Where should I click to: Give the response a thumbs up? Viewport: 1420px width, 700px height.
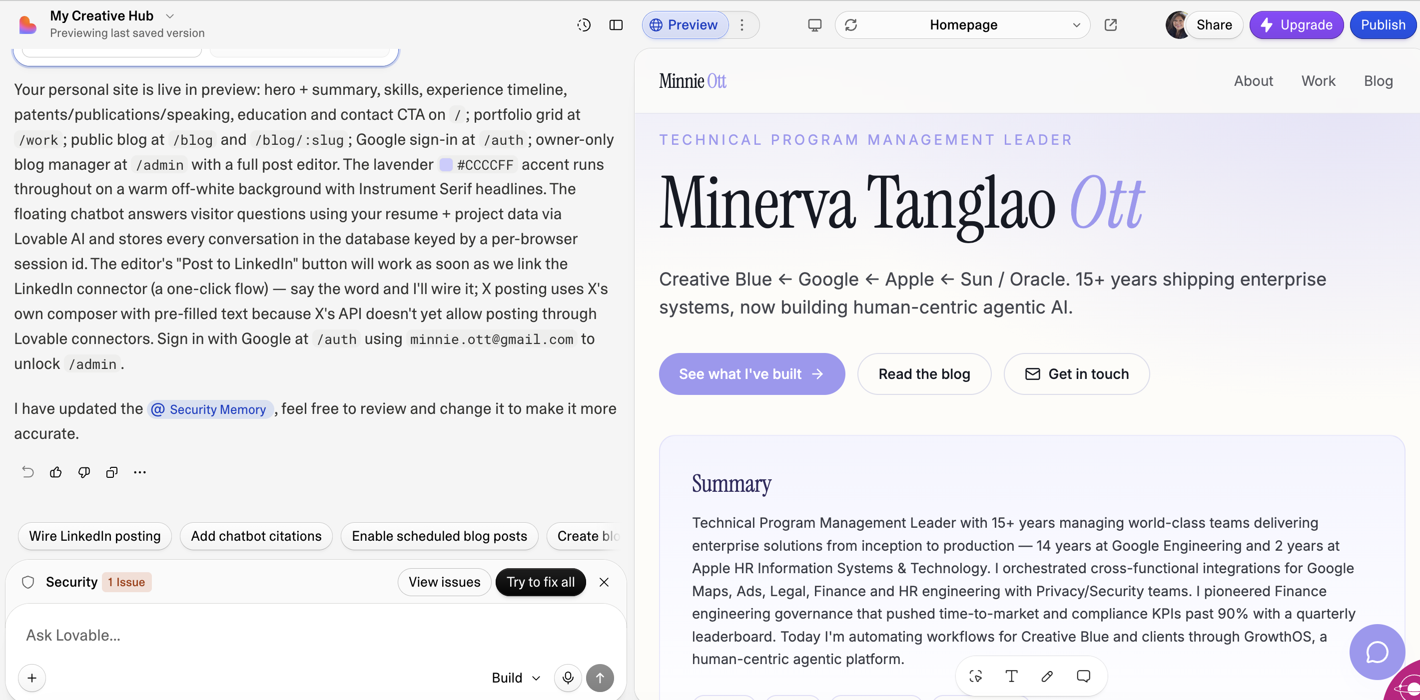[55, 472]
